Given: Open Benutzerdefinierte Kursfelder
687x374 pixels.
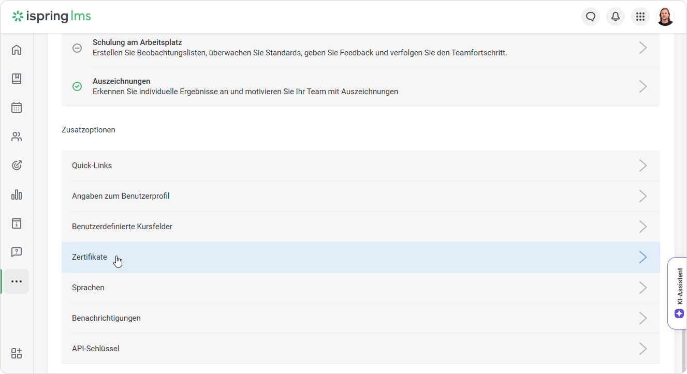Looking at the screenshot, I should [122, 227].
